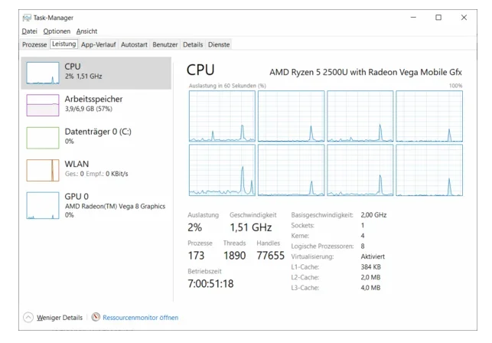Select the Arbeitsspeicher memory graph icon
The image size is (492, 343).
pos(43,105)
